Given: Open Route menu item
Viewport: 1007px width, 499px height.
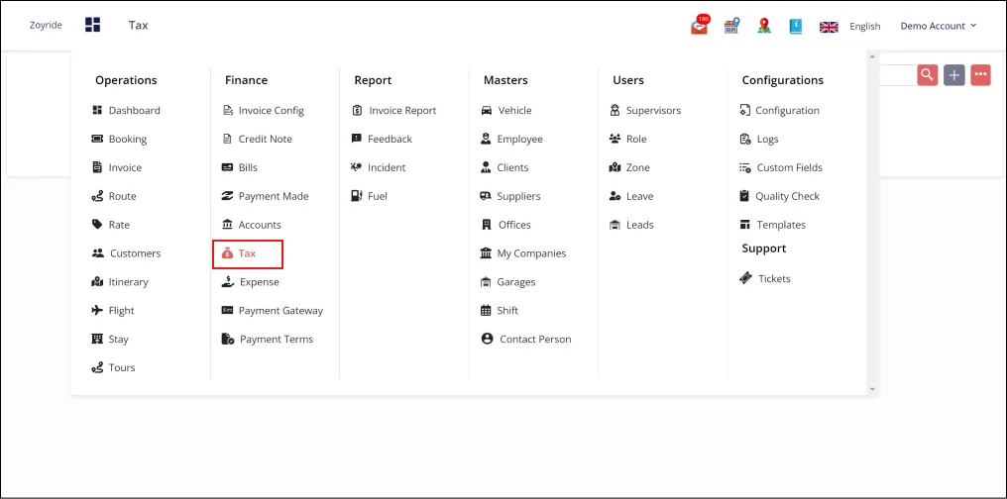Looking at the screenshot, I should coord(114,196).
